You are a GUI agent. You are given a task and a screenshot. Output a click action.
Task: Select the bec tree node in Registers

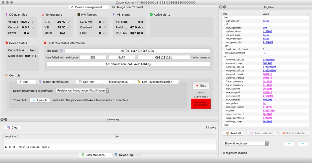click(226, 17)
